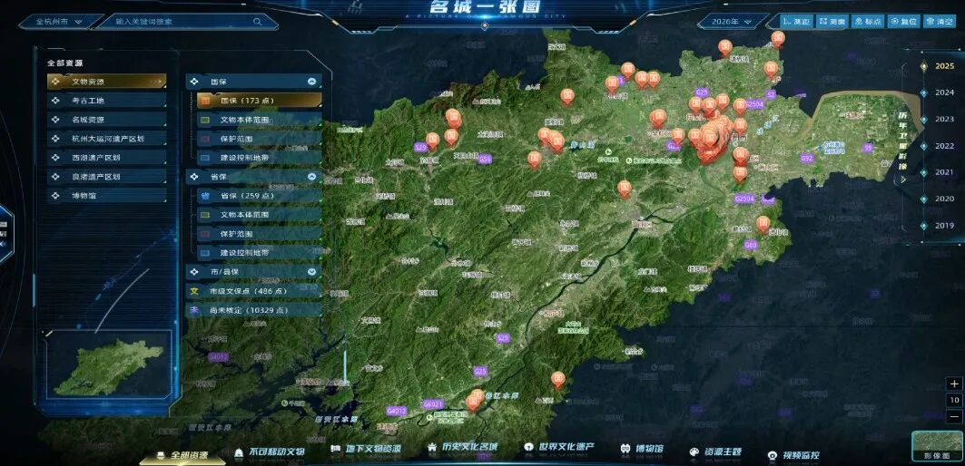Select 杭州大运河遗产区划 in the resource list
The width and height of the screenshot is (965, 466).
[106, 139]
